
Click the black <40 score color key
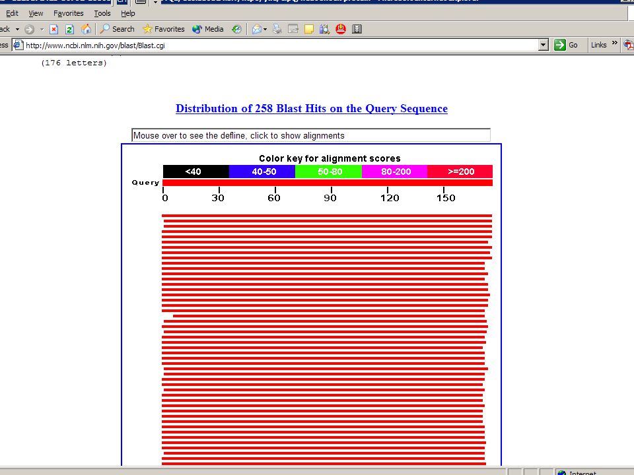[x=195, y=172]
